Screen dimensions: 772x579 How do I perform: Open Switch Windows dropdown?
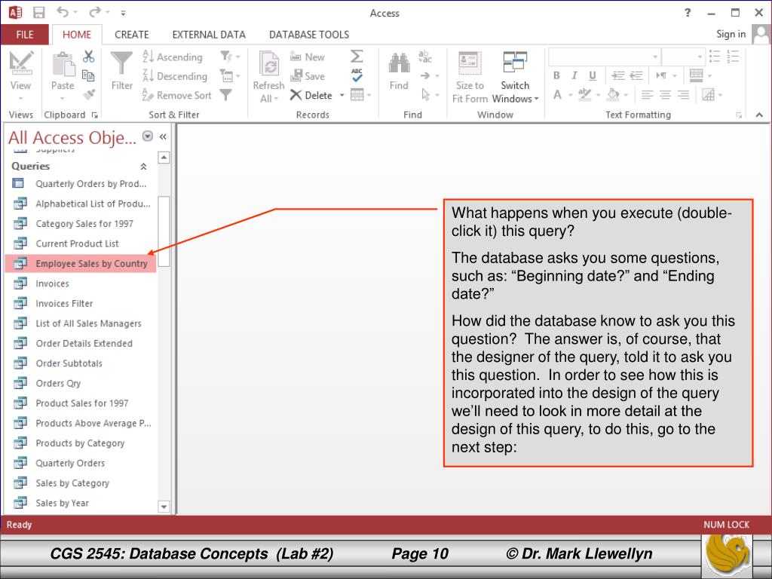pyautogui.click(x=515, y=78)
